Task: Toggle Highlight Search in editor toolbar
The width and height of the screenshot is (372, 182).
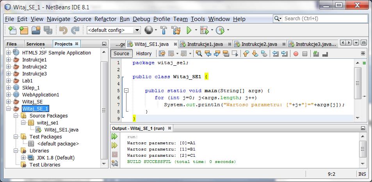Action: [226, 54]
